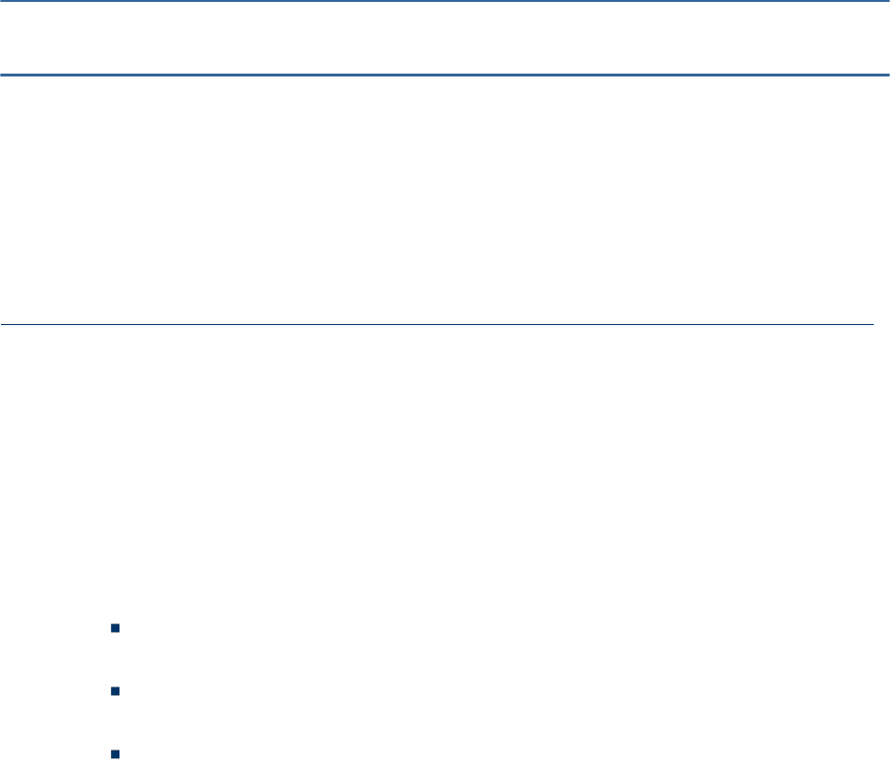Click the empty indent margin beside the bullets
Screen dimensions: 890x761
[x=54, y=691]
